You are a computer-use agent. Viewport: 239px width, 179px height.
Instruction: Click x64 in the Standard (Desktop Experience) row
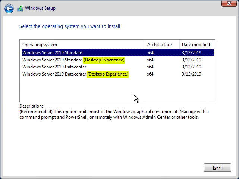click(150, 60)
